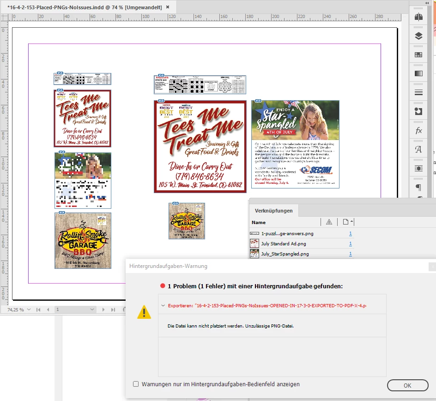The height and width of the screenshot is (401, 436).
Task: Select the small Rollin Smoke Garage BBQ image
Action: tap(187, 221)
